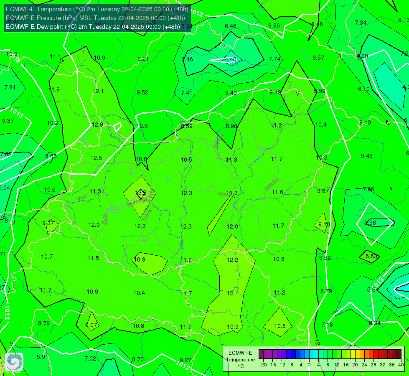
Task: Select the ECMWF-E Pressure MSL legend line
Action: pos(96,18)
